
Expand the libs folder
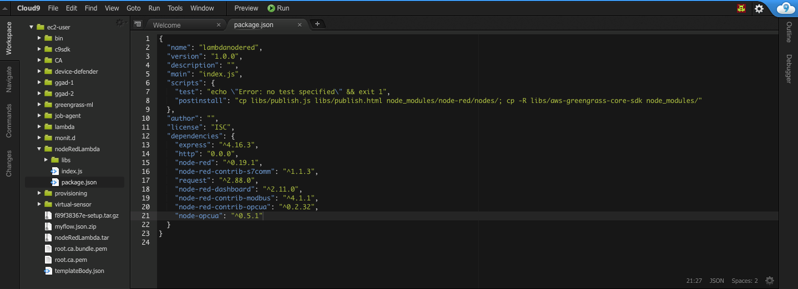[46, 160]
